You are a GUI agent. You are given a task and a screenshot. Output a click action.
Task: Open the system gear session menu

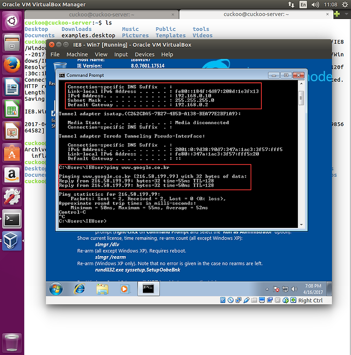tap(345, 4)
